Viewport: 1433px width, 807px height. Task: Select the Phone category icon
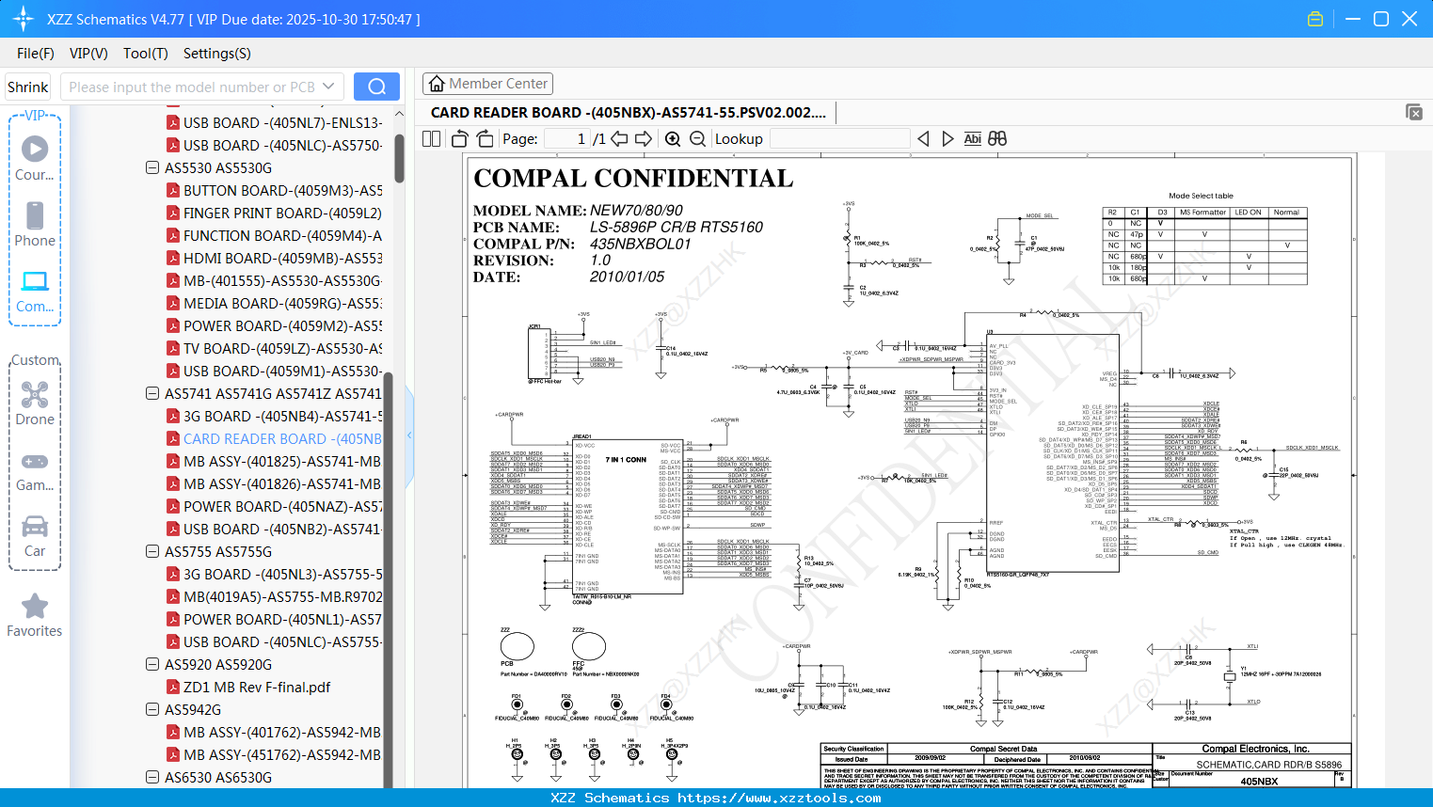click(35, 224)
